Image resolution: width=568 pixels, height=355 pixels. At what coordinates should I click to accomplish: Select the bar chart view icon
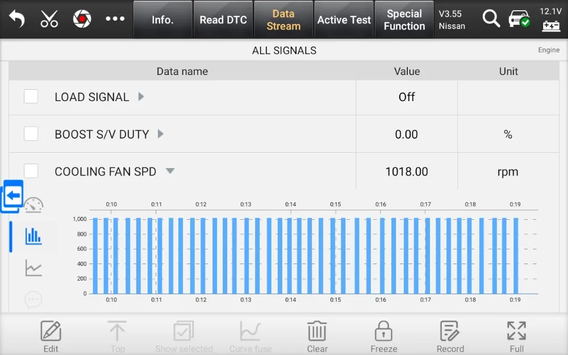point(34,236)
